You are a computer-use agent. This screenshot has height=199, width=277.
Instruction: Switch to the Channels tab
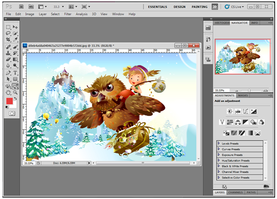(x=235, y=192)
